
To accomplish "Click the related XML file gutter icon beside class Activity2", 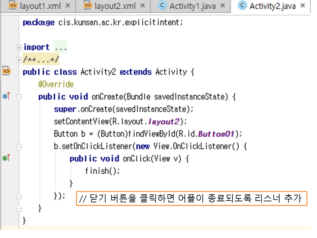I will pos(7,70).
